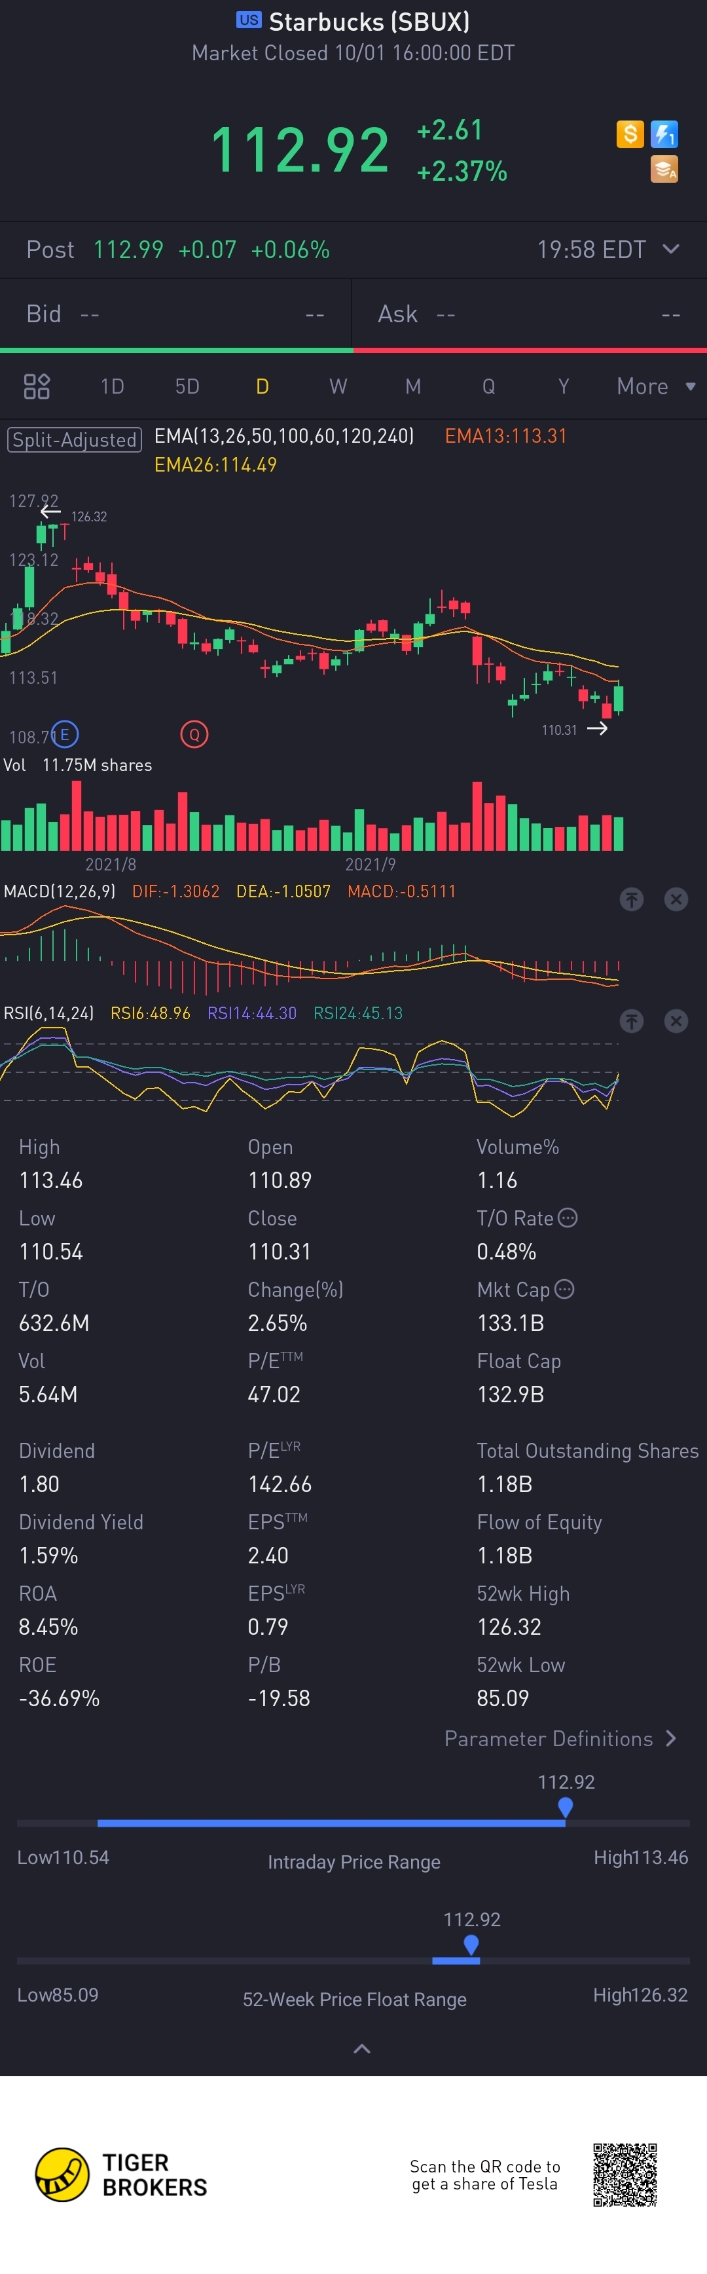Tap the Scan the QR code text
The height and width of the screenshot is (2274, 707).
(x=484, y=2175)
